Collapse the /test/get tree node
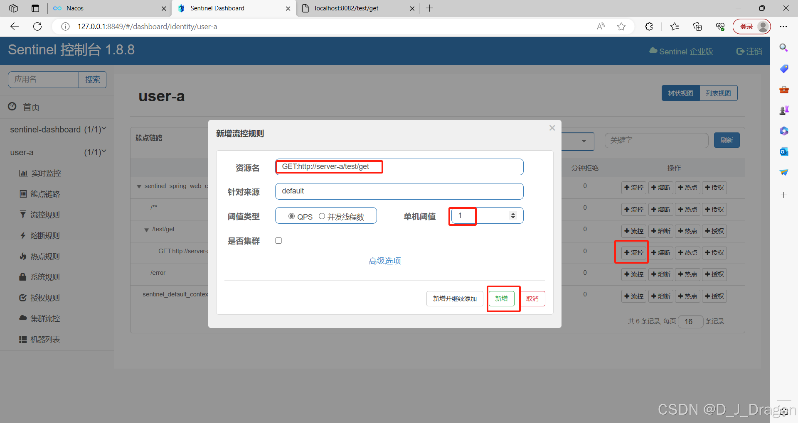Screen dimensions: 798x423 [x=146, y=230]
